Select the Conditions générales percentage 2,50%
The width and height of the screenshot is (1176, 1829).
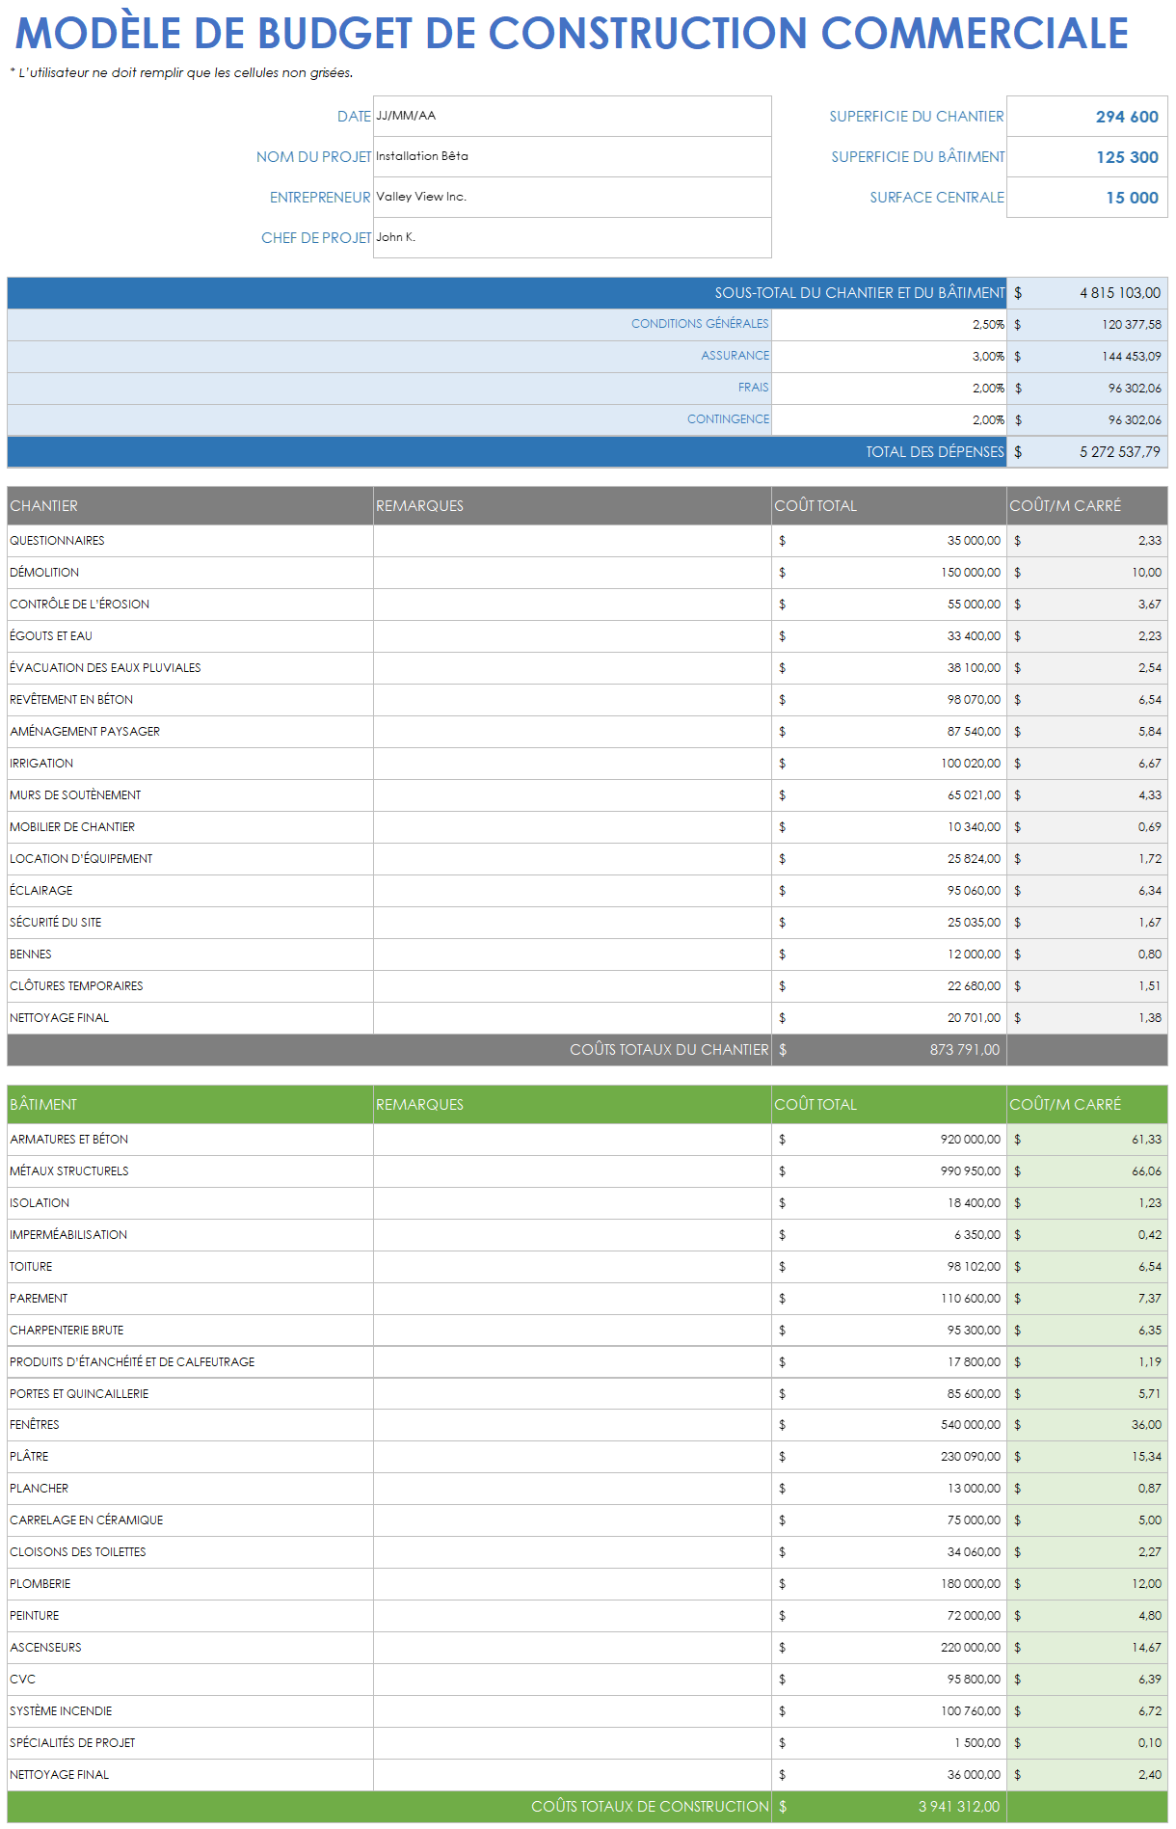889,325
